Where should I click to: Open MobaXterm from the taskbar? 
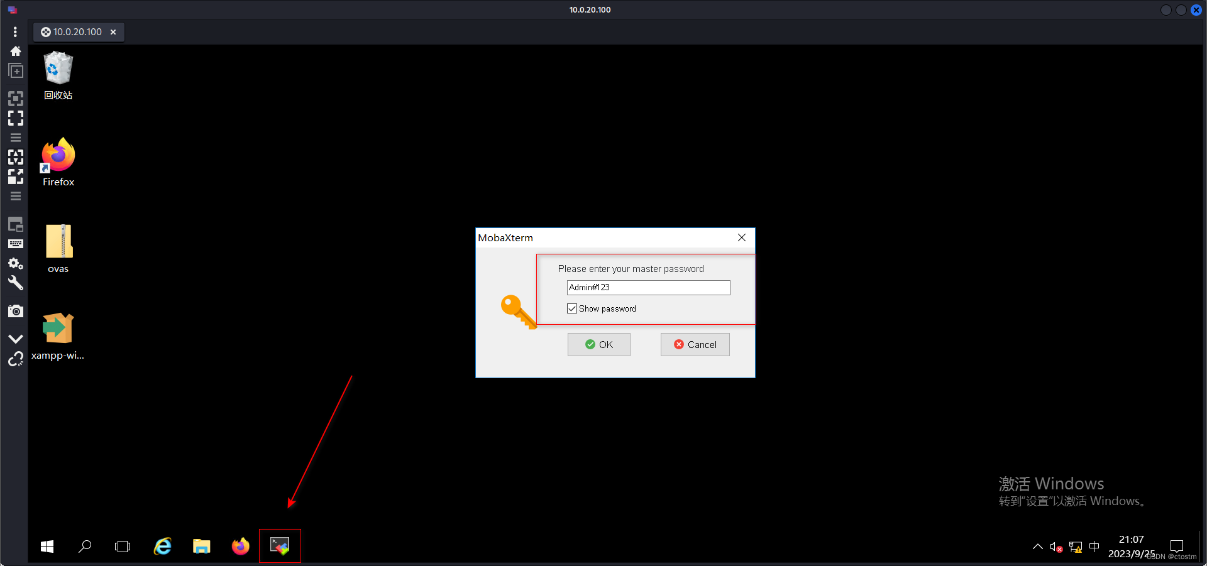pyautogui.click(x=280, y=546)
